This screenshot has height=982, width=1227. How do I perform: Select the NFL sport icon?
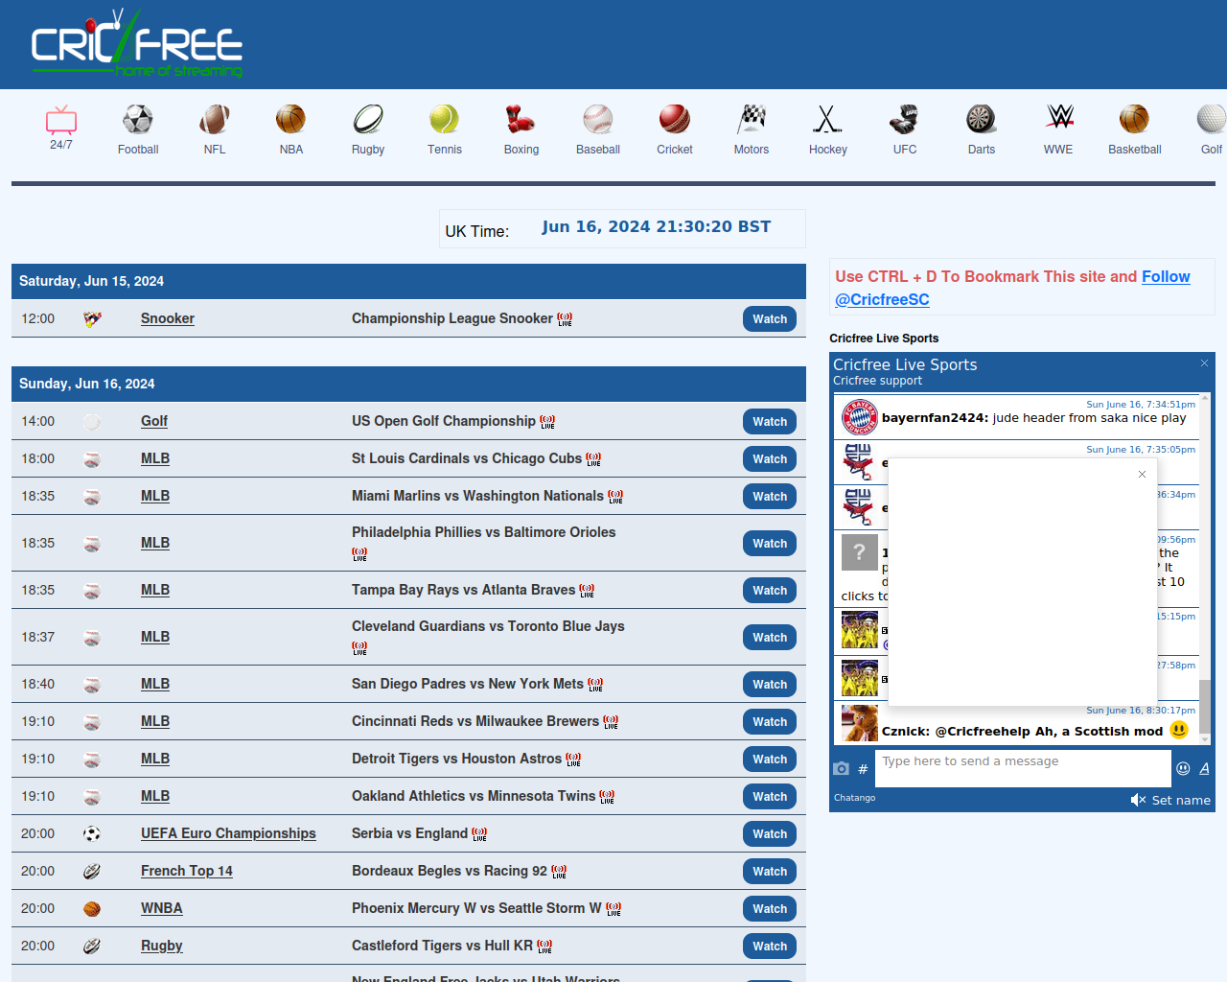click(x=215, y=120)
